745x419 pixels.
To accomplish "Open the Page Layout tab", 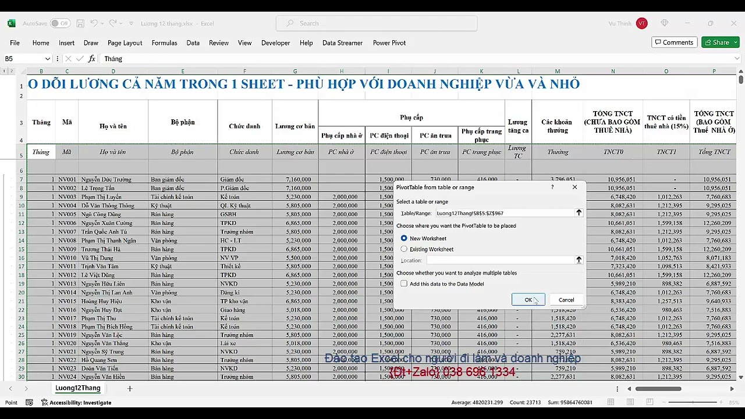I will point(125,42).
